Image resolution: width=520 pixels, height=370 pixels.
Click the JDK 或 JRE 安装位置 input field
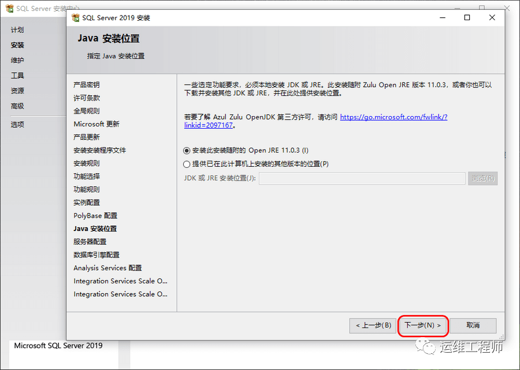click(x=362, y=178)
